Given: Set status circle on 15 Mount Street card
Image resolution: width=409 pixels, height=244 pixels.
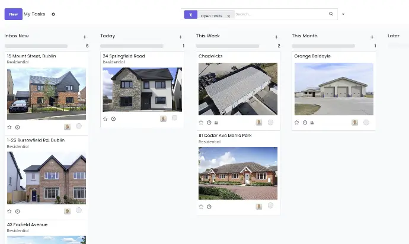Looking at the screenshot, I should click(79, 126).
